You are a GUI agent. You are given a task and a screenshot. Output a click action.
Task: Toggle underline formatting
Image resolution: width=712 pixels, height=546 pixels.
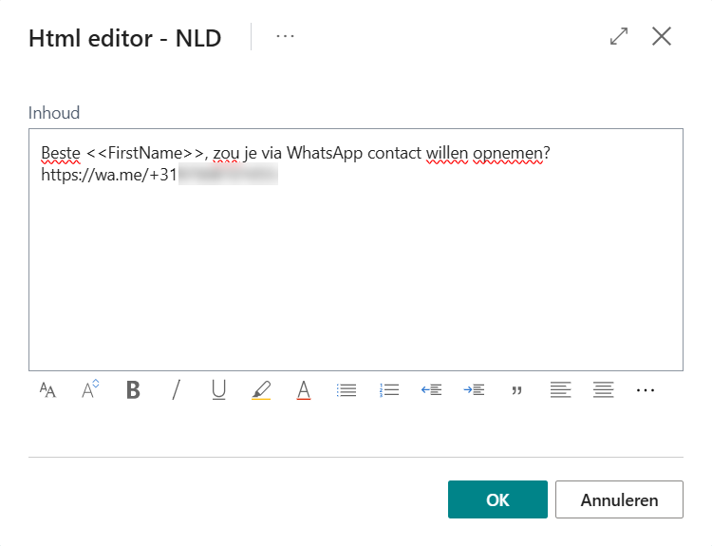[x=218, y=390]
